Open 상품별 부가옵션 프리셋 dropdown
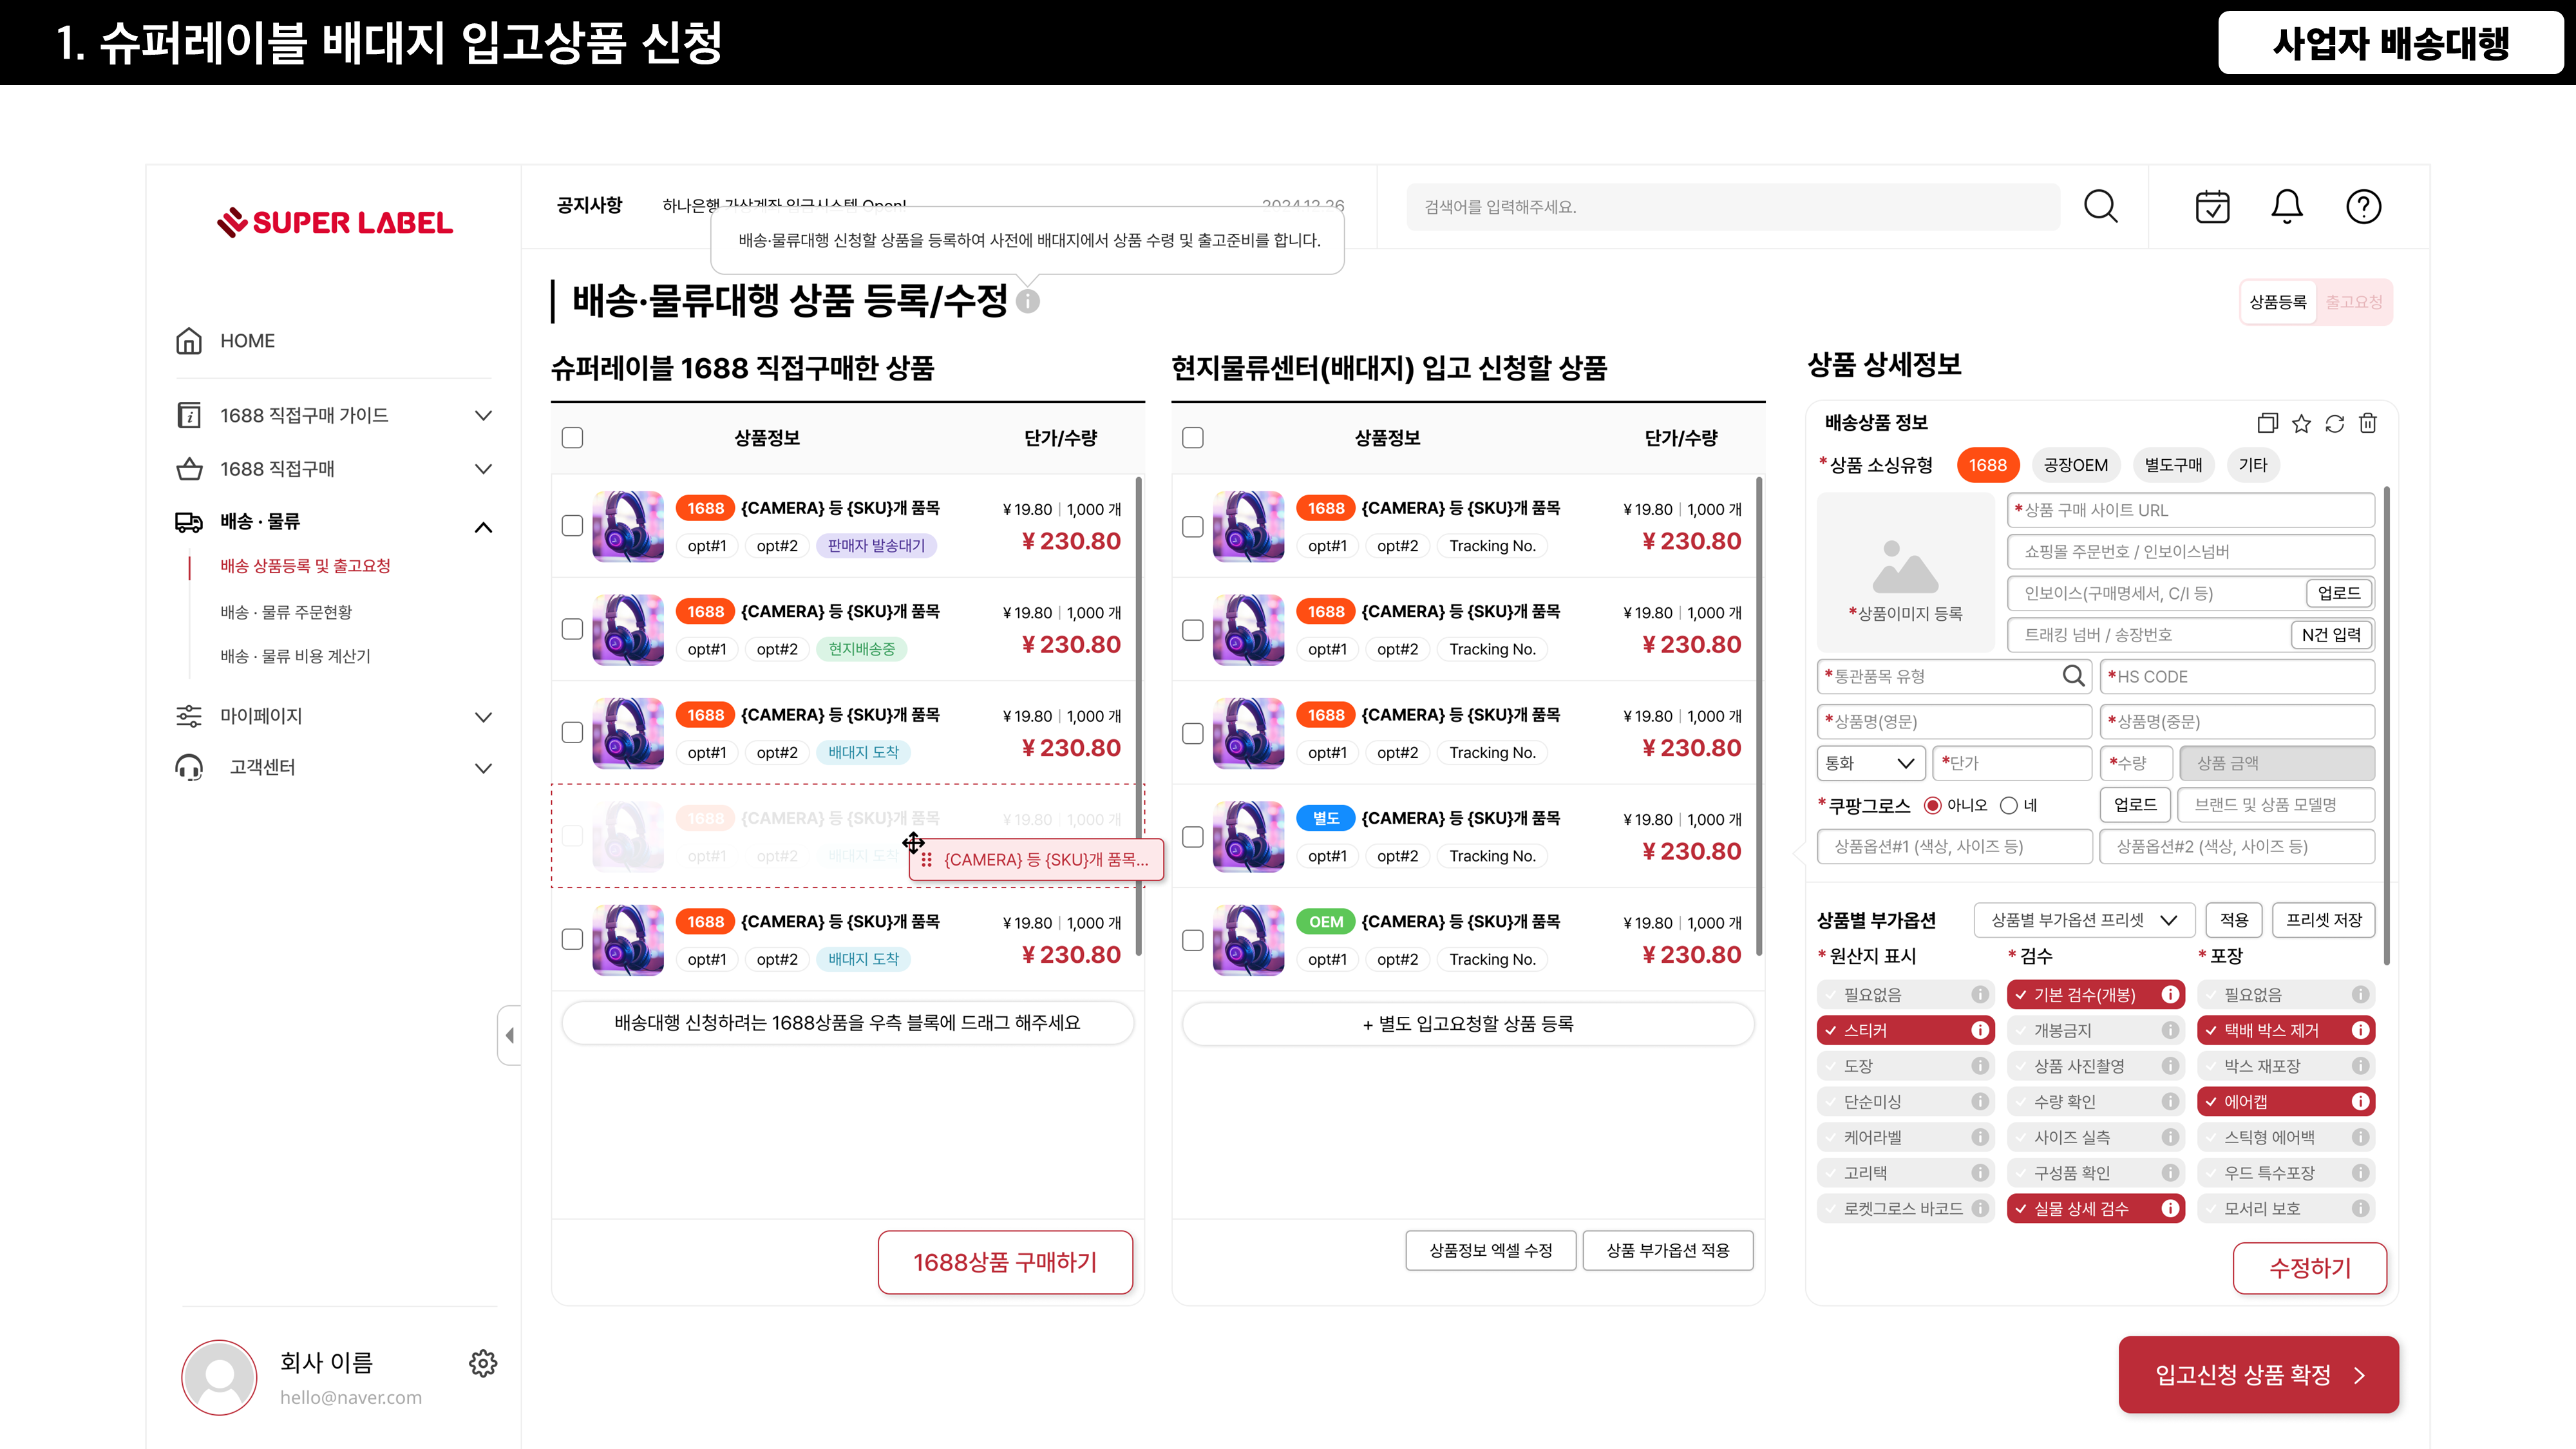 point(2084,920)
